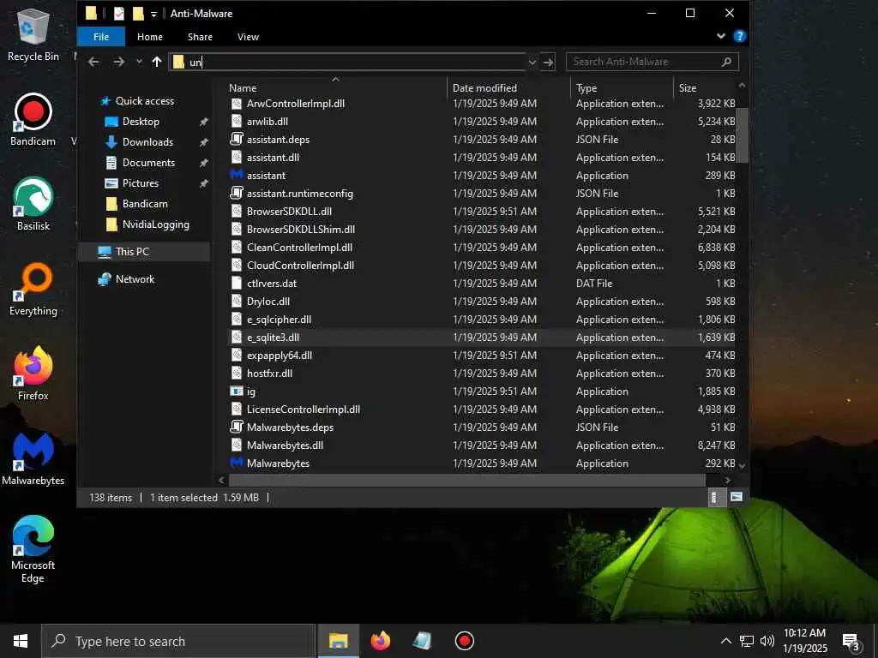Open Desktop in the navigation pane
This screenshot has width=878, height=658.
[141, 122]
